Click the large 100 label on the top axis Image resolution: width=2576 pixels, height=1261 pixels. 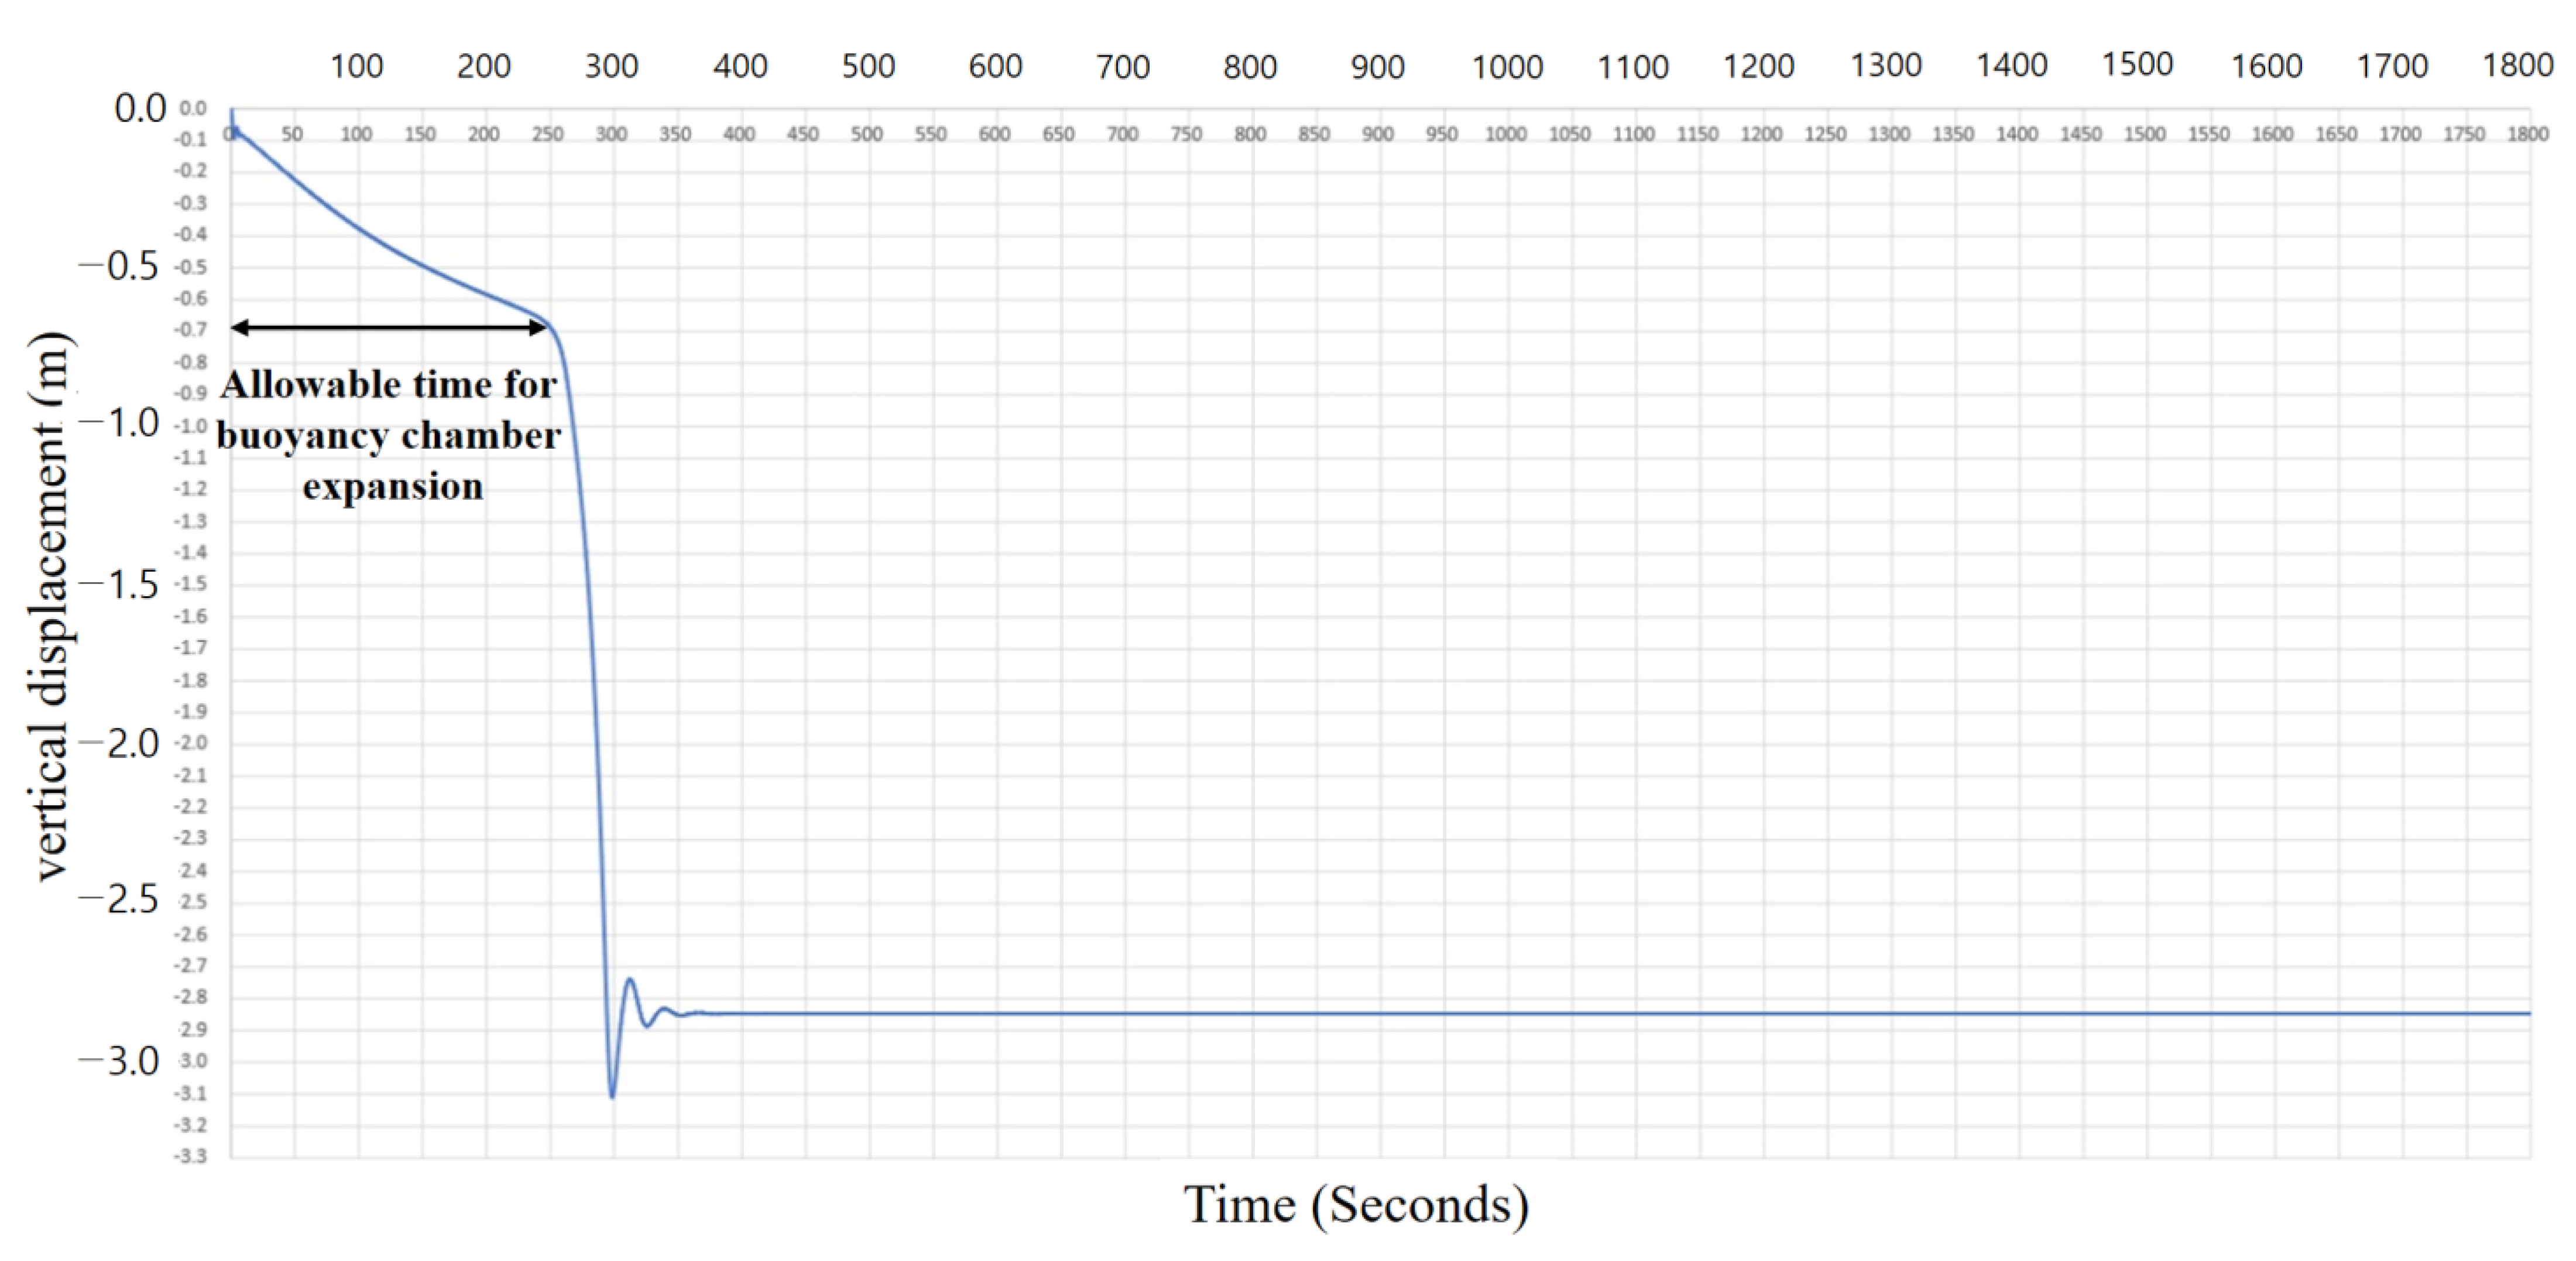(x=356, y=67)
